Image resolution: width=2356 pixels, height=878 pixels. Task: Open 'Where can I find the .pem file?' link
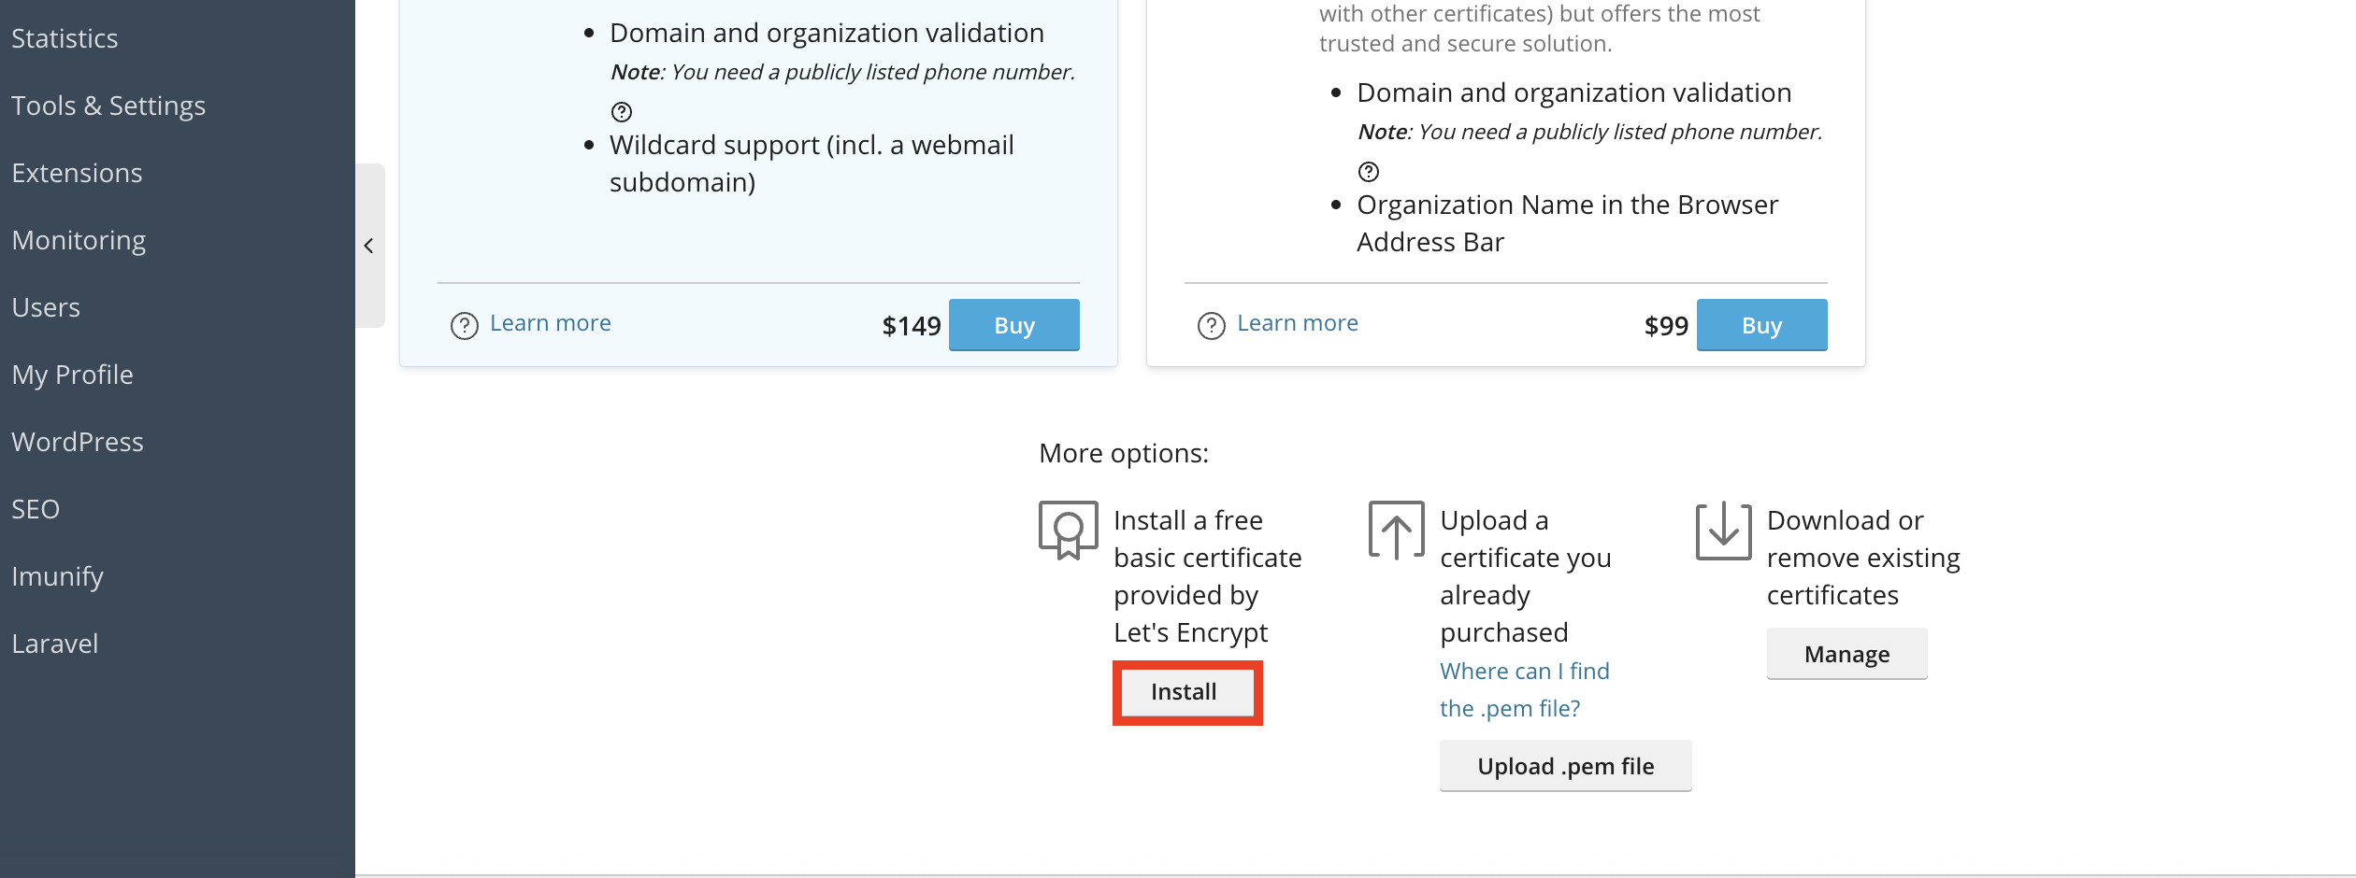[x=1524, y=689]
